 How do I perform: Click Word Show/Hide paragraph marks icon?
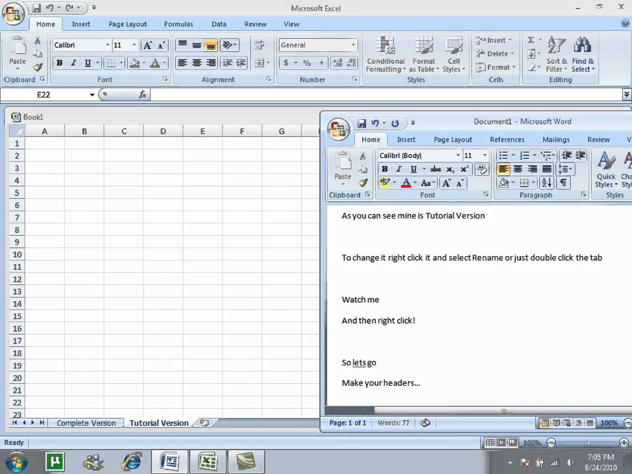tap(564, 183)
